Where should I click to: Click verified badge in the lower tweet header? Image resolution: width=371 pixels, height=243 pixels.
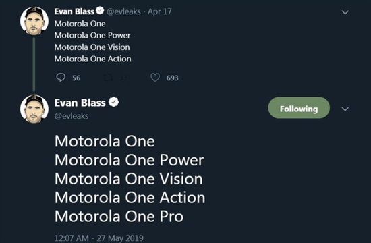point(114,102)
